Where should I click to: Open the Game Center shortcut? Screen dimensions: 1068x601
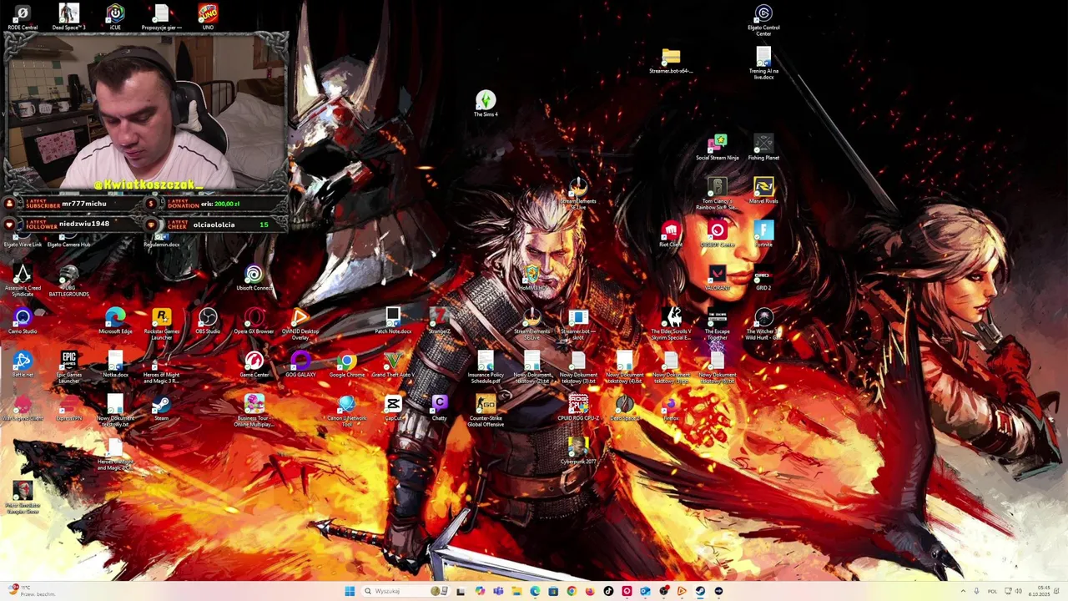tap(254, 365)
